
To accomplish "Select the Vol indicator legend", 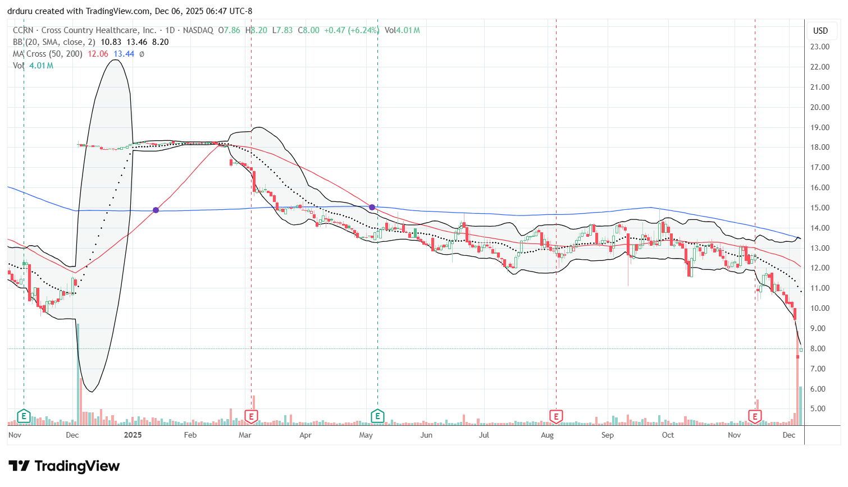I will tap(19, 66).
